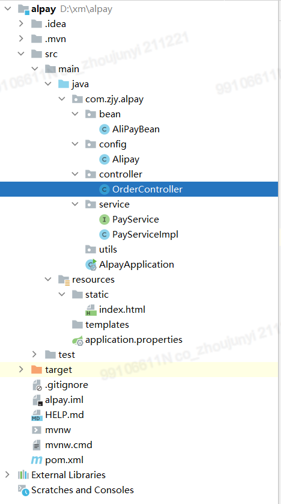
Task: Click the .gitignore file icon
Action: (x=37, y=386)
